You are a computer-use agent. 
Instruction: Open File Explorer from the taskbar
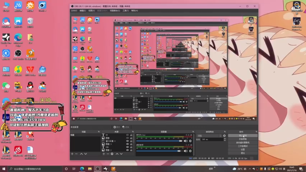point(90,169)
